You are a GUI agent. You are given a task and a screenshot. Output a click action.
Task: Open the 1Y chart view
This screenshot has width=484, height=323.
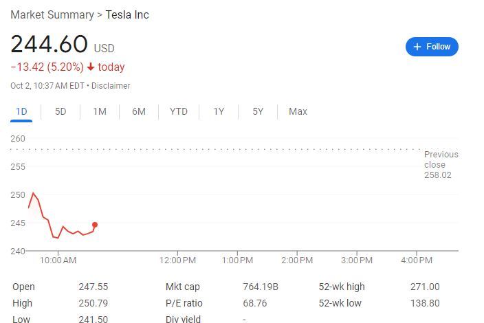pyautogui.click(x=219, y=111)
